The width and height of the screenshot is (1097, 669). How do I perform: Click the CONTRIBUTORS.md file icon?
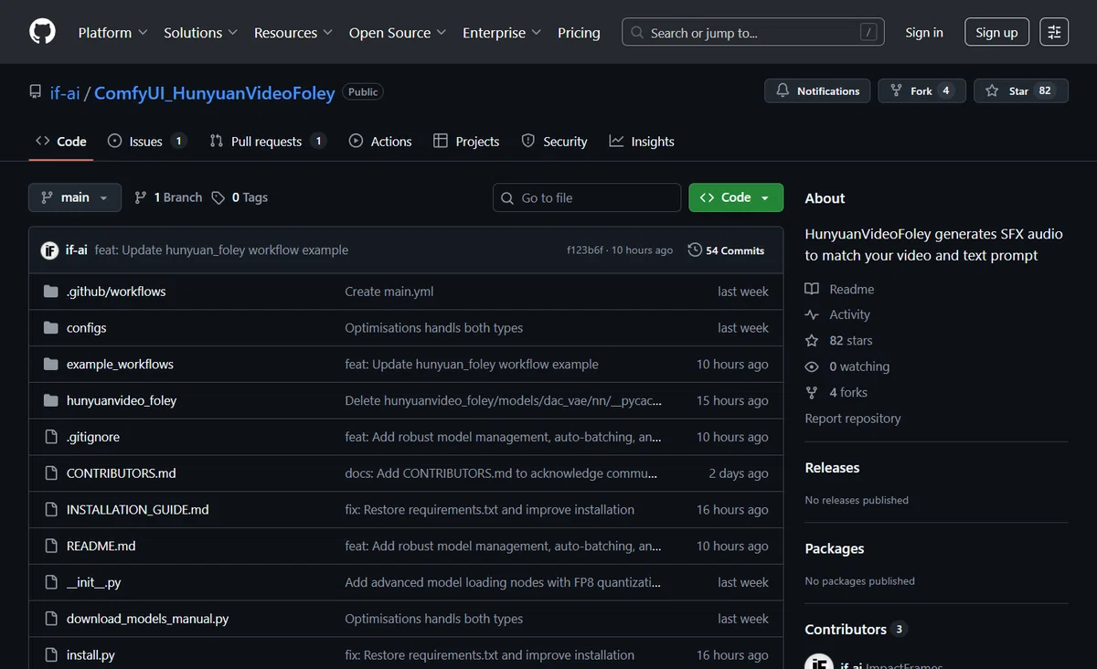[x=51, y=473]
